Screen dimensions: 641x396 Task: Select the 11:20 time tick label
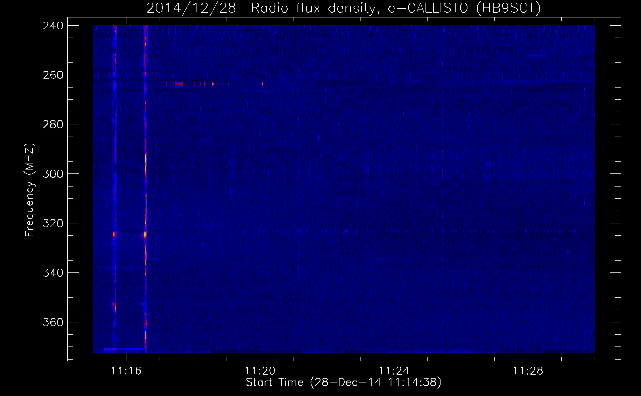pos(260,371)
